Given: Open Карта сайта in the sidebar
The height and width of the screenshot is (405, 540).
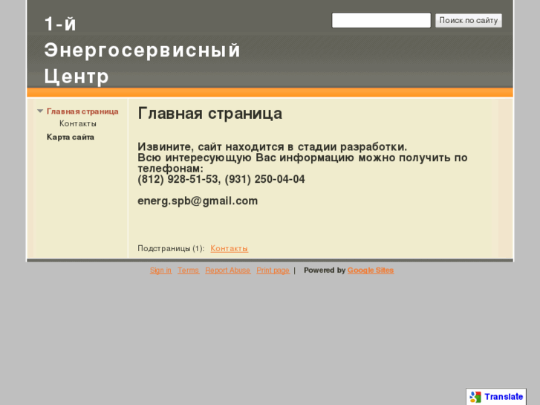Looking at the screenshot, I should click(x=71, y=137).
